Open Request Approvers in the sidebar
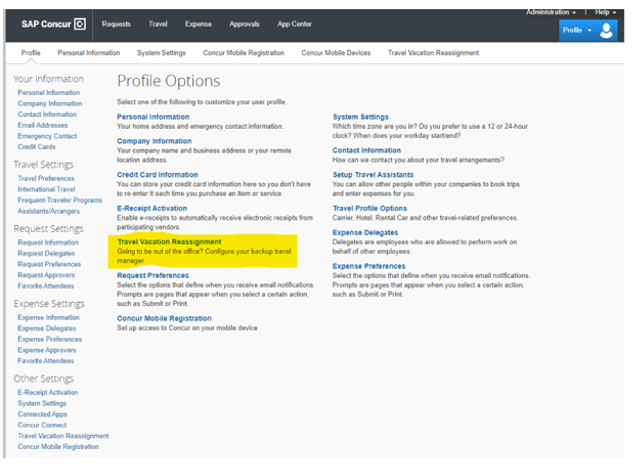 tap(46, 275)
